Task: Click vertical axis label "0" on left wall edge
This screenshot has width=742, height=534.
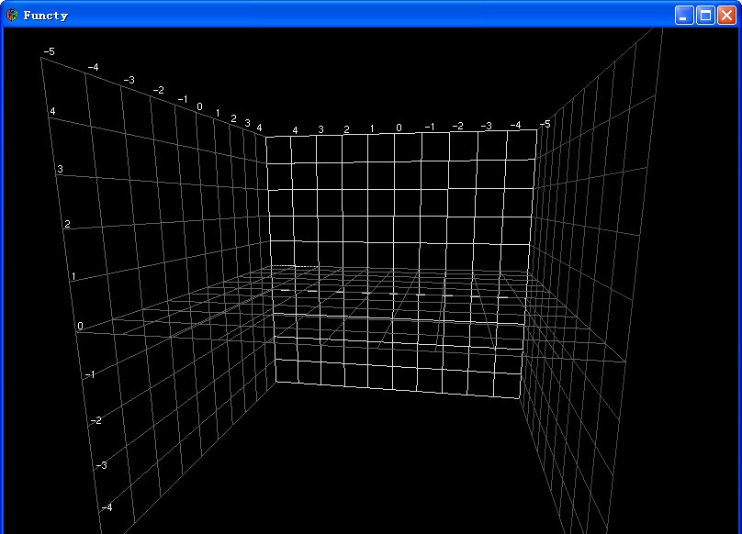Action: pos(80,326)
